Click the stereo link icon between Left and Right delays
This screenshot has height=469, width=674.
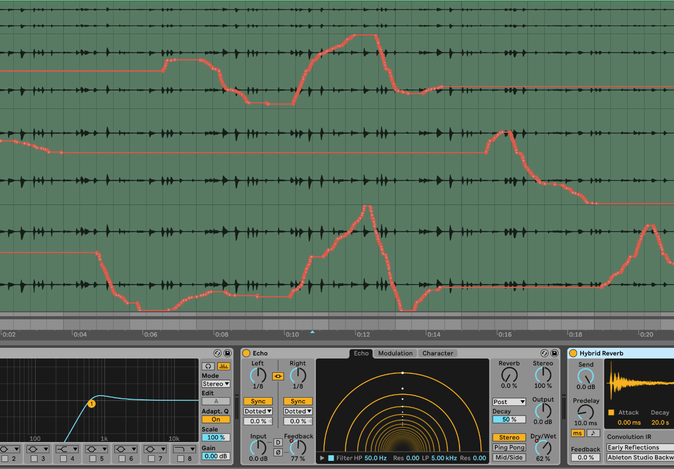pos(278,376)
